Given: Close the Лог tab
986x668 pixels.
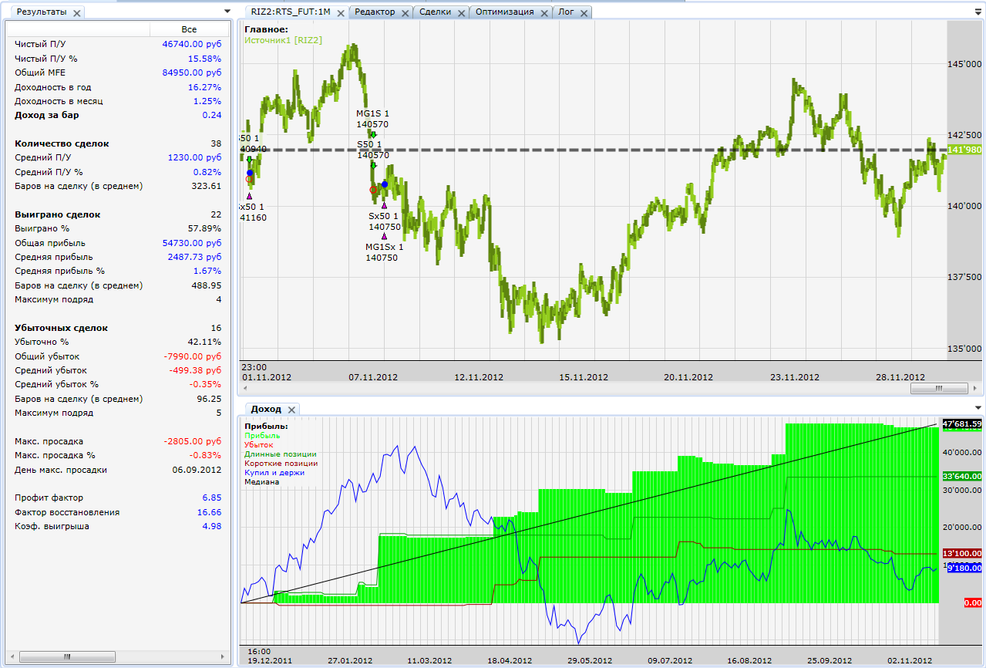Looking at the screenshot, I should coord(584,12).
